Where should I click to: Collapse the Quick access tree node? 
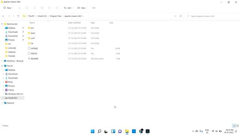tap(2, 24)
